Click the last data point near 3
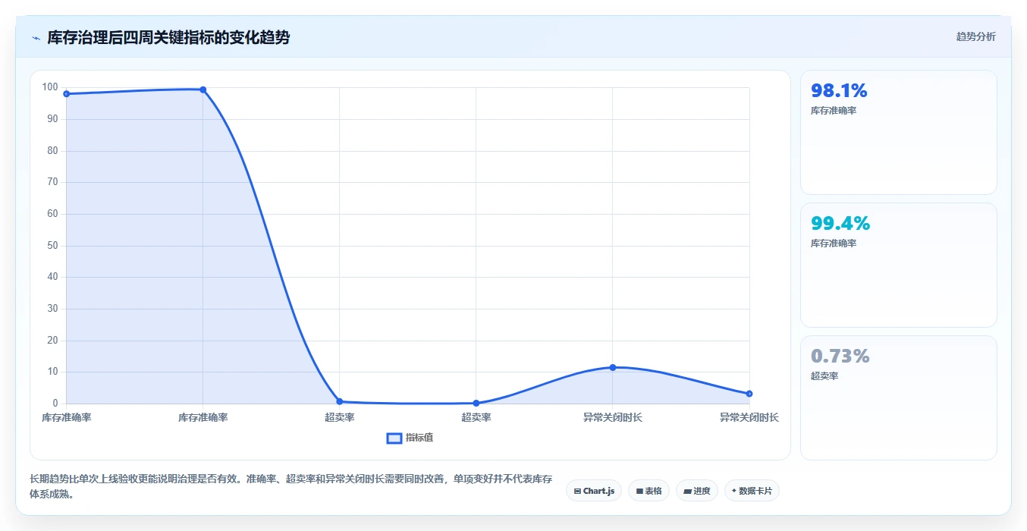The height and width of the screenshot is (531, 1027). [749, 394]
